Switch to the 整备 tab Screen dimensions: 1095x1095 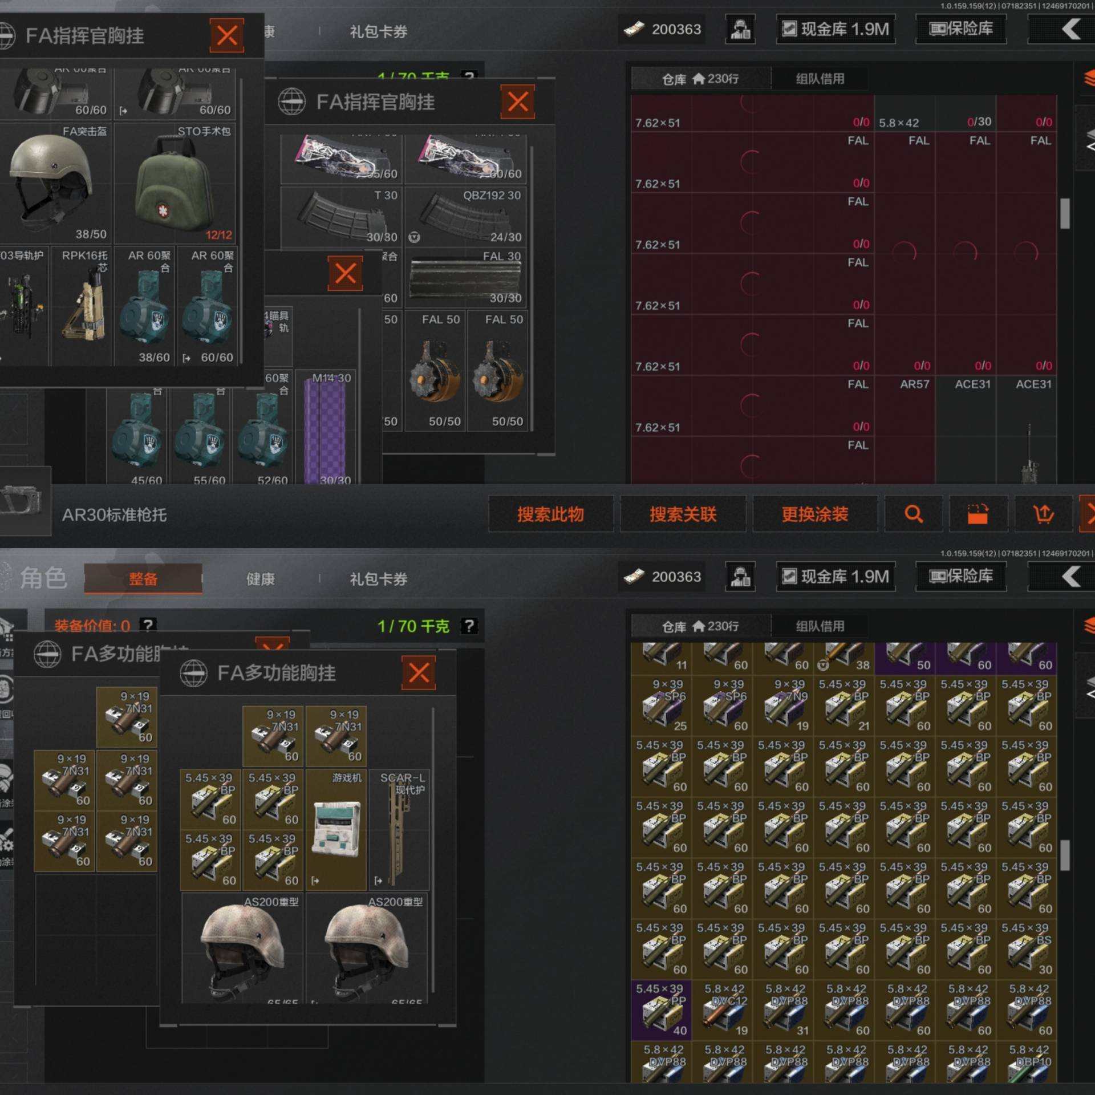pos(143,579)
